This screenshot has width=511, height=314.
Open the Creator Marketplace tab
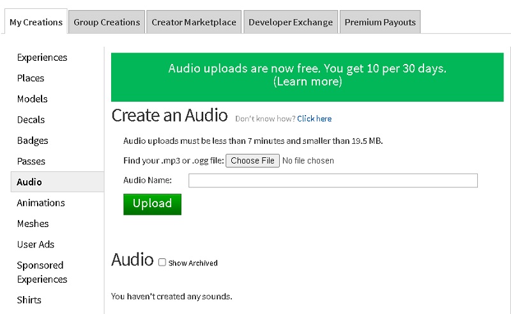point(194,22)
